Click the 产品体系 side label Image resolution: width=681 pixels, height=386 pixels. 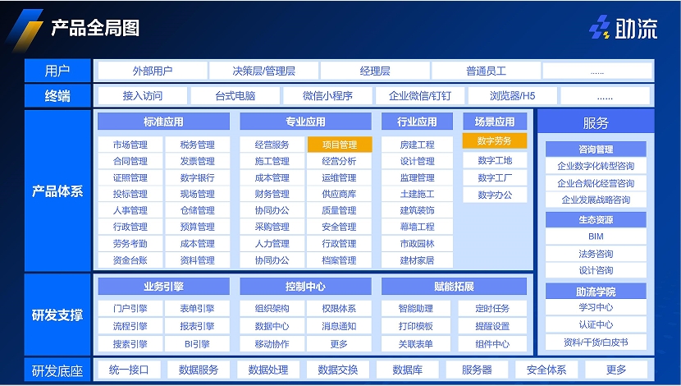tap(57, 191)
